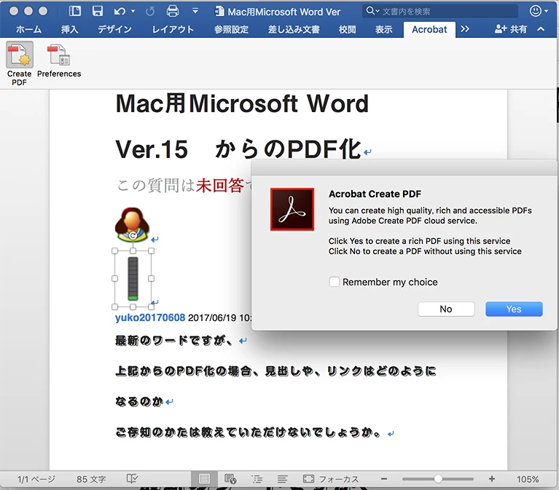Image resolution: width=559 pixels, height=490 pixels.
Task: Collapse the ribbon with caret
Action: pos(541,29)
